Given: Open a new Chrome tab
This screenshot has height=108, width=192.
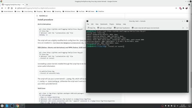Looking at the screenshot, I should tap(27, 5).
